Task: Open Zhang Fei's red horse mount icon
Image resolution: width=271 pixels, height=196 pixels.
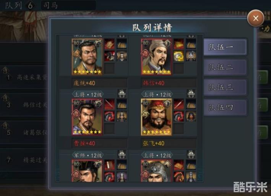Action: click(x=179, y=116)
